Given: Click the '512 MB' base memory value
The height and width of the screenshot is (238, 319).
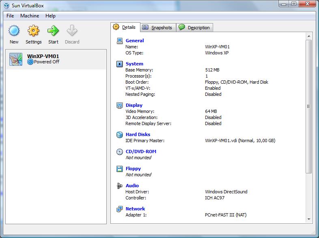Looking at the screenshot, I should pos(212,70).
